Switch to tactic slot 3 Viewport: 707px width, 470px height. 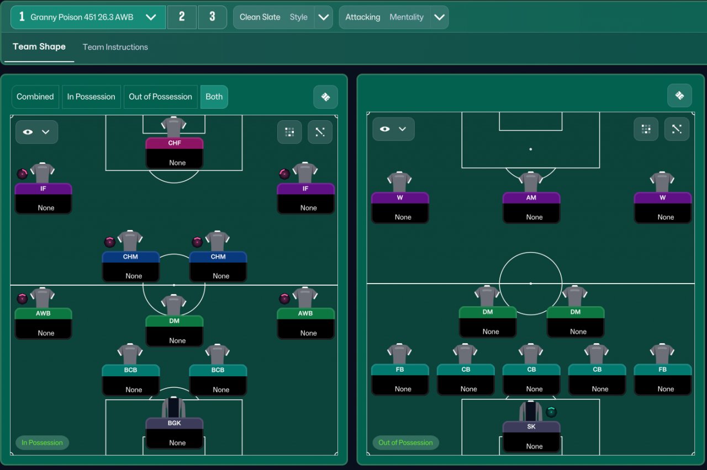tap(212, 17)
